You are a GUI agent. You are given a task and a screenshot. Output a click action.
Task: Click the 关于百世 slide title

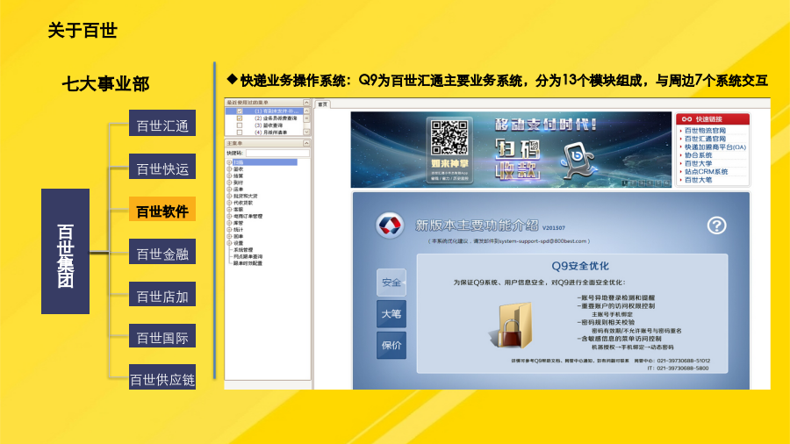pos(83,31)
